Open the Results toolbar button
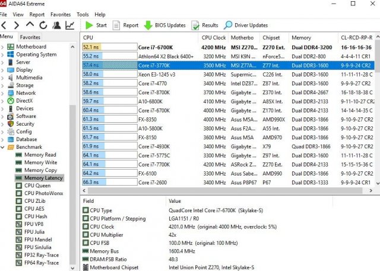This screenshot has width=380, height=271. point(205,25)
